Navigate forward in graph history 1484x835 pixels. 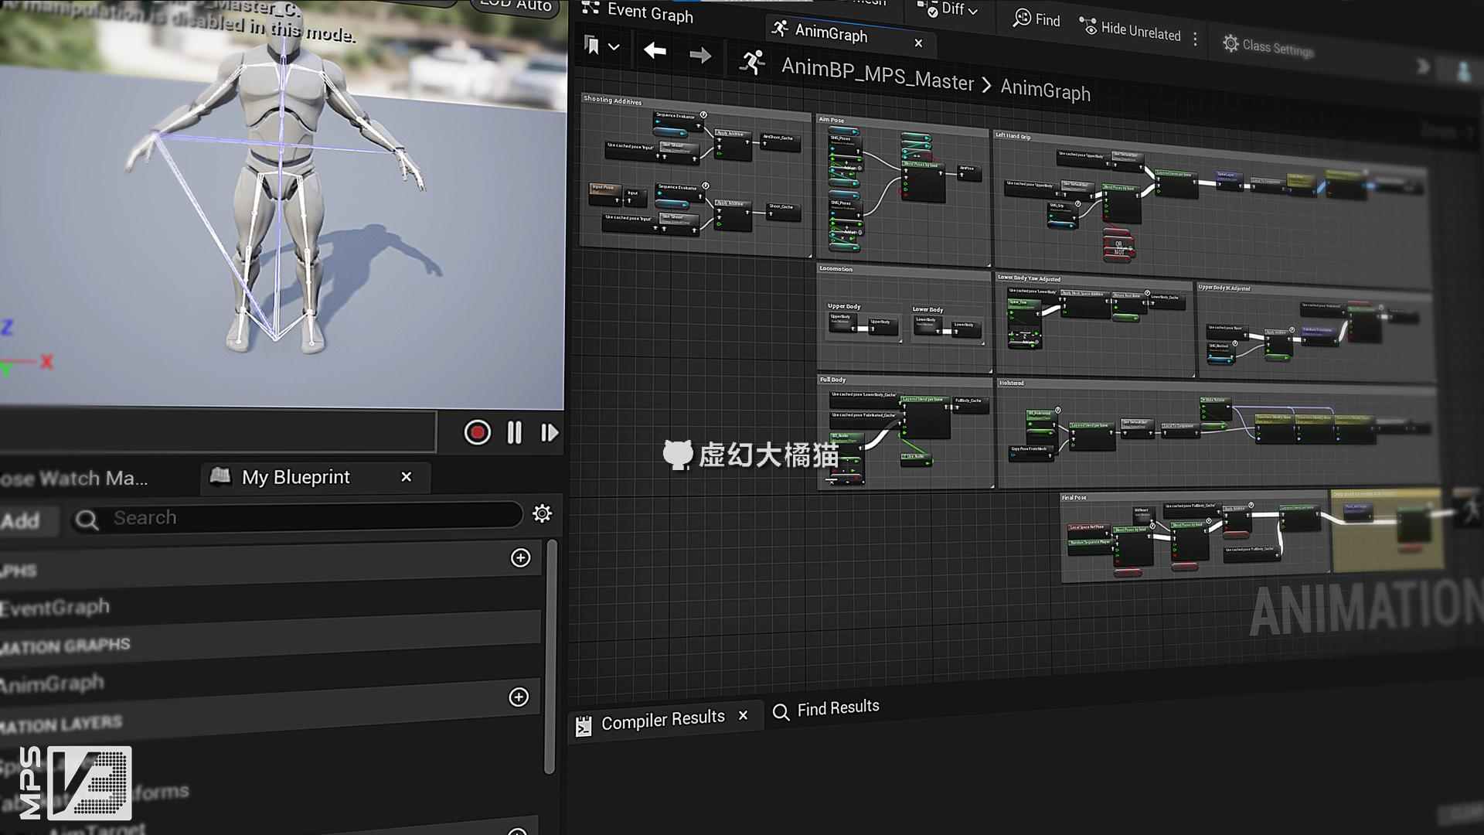(x=700, y=56)
